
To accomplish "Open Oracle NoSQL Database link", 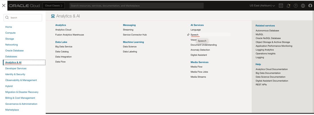I will point(268,38).
